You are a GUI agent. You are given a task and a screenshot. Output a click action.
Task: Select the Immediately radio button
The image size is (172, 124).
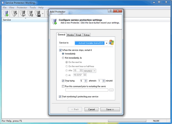[x=63, y=54]
